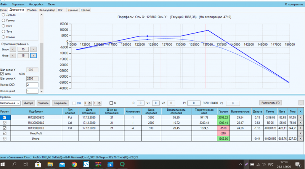The height and width of the screenshot is (169, 305).
Task: Click the Шаг сетки X input field
Action: point(32,78)
